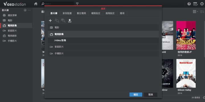Collapse 電視影集 library row in dialog

coord(103,34)
